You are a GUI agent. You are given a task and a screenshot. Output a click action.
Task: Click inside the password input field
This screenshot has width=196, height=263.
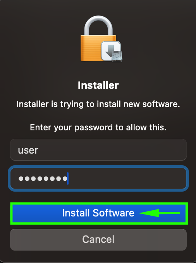coord(98,178)
